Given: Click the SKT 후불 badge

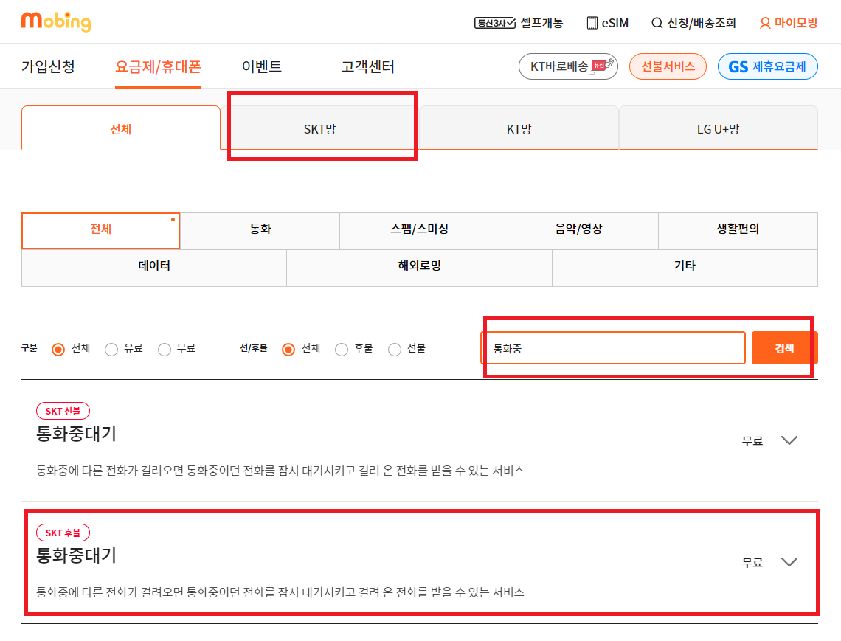Looking at the screenshot, I should tap(63, 533).
